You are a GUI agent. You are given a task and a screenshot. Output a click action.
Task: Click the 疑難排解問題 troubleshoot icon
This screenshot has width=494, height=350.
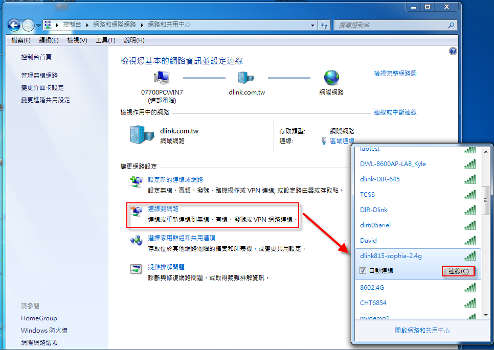click(136, 269)
